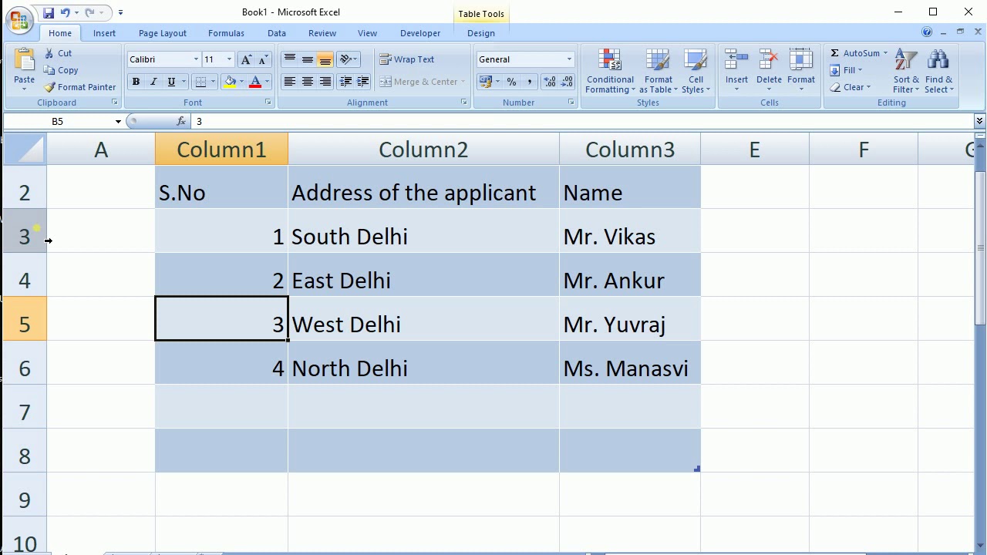
Task: Open the number format General dropdown
Action: tap(569, 59)
